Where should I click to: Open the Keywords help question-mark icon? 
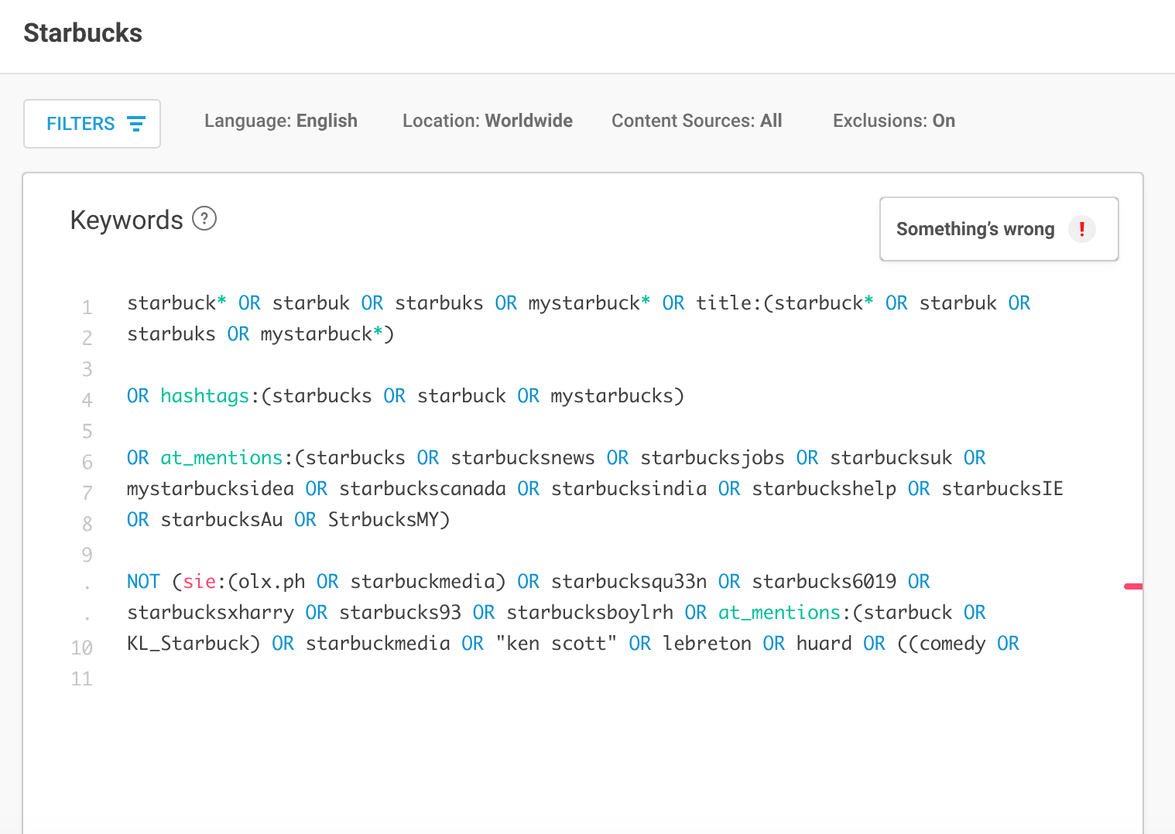pyautogui.click(x=204, y=219)
